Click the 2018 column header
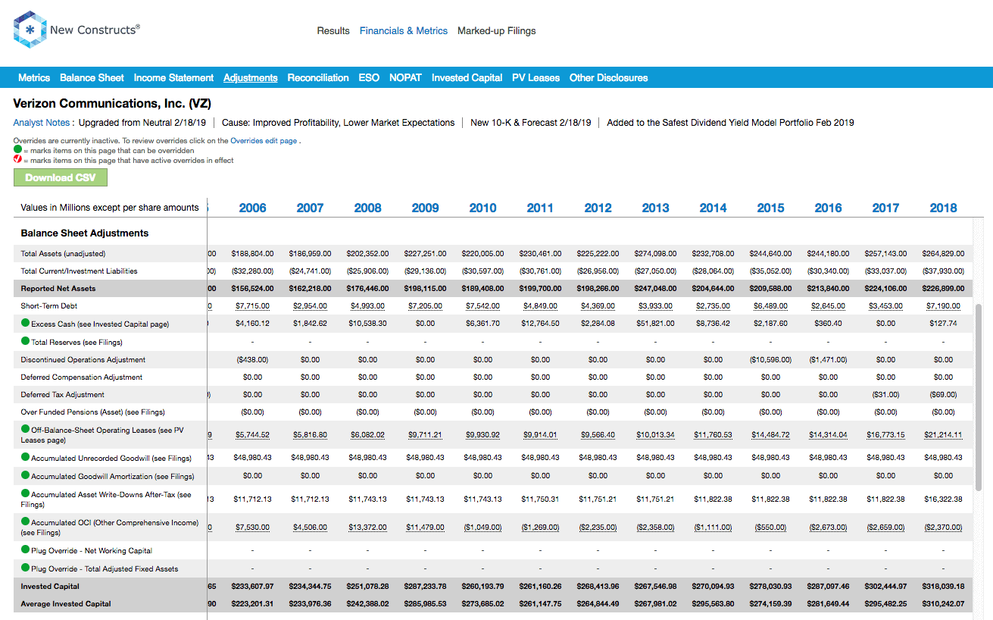Image resolution: width=993 pixels, height=620 pixels. pyautogui.click(x=943, y=208)
